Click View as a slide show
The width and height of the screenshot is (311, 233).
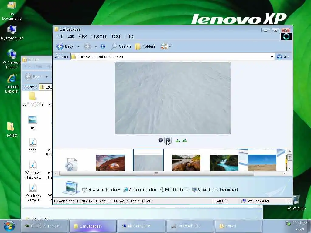click(101, 190)
